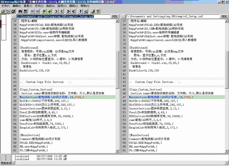Open the 高级(A) menu
This screenshot has width=229, height=166.
point(50,6)
